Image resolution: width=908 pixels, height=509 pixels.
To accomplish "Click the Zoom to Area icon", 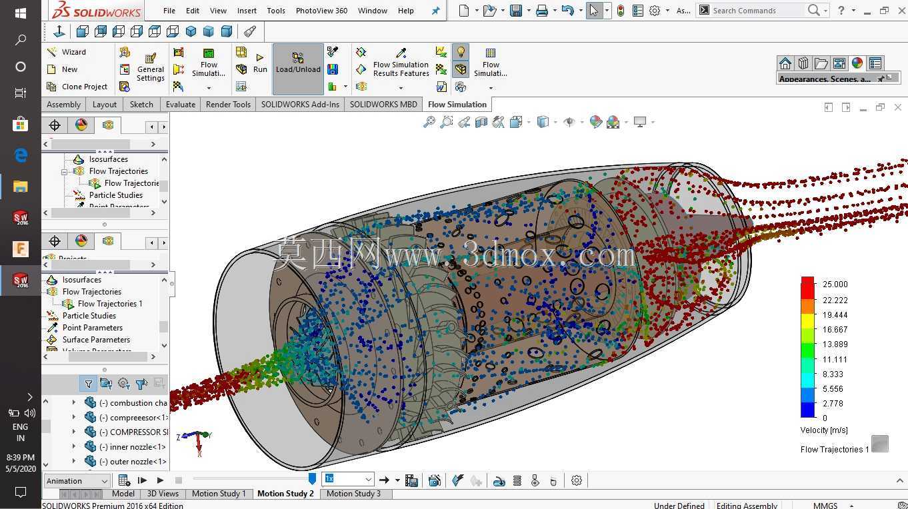I will click(x=447, y=122).
